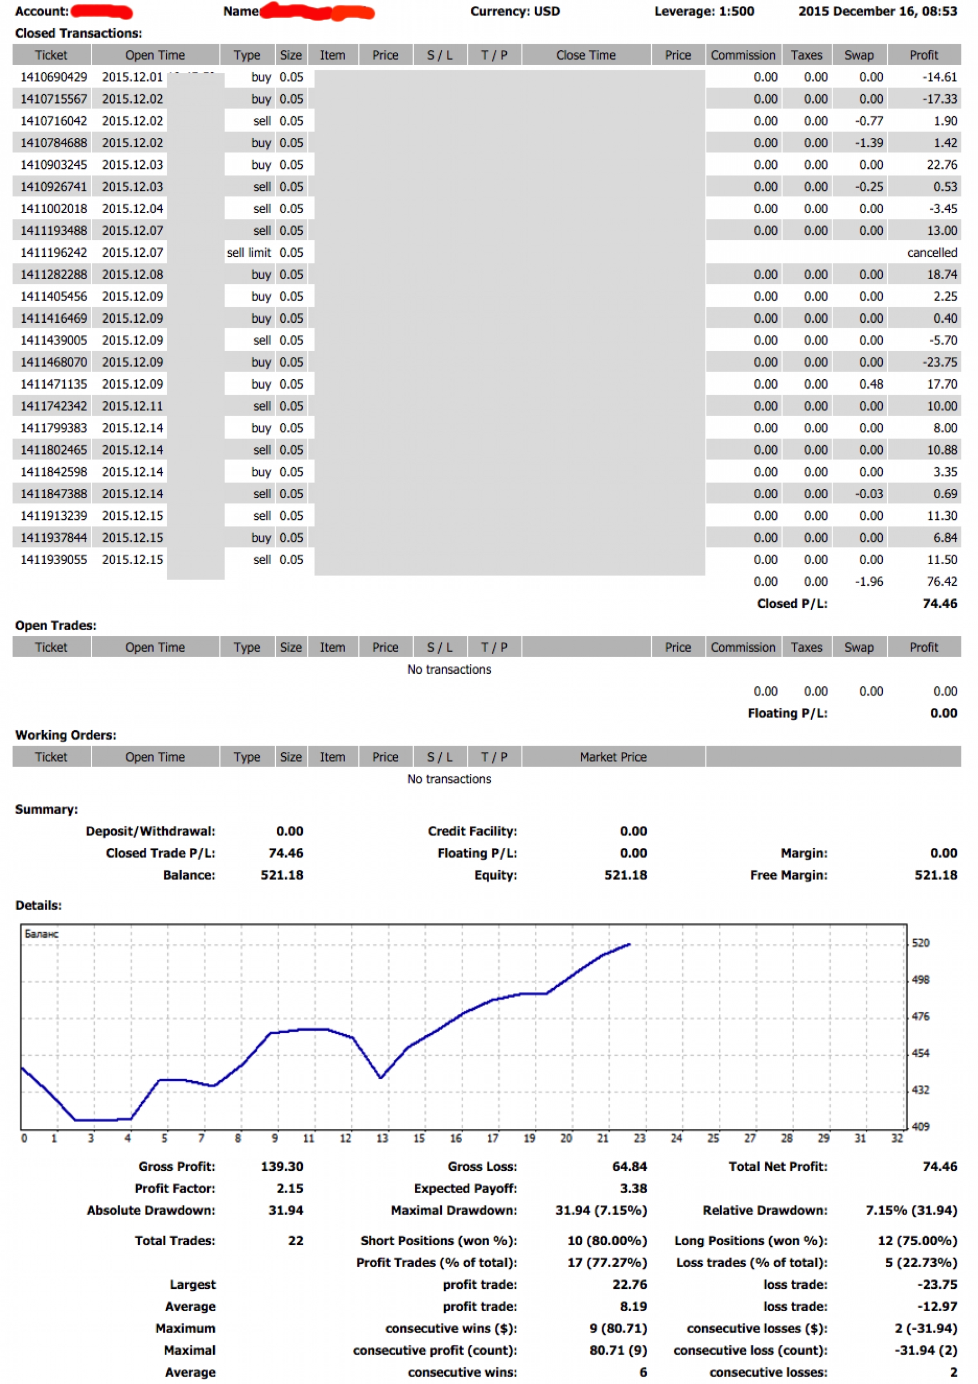Click ticket number 1411939055
The width and height of the screenshot is (978, 1384).
54,559
